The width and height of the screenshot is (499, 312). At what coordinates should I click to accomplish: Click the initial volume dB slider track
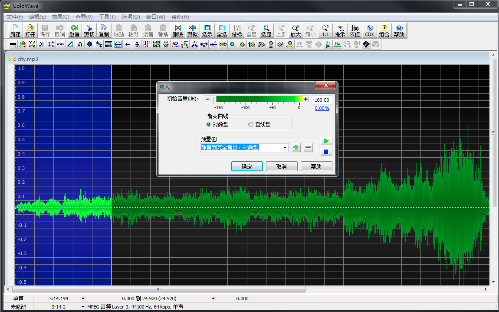256,99
